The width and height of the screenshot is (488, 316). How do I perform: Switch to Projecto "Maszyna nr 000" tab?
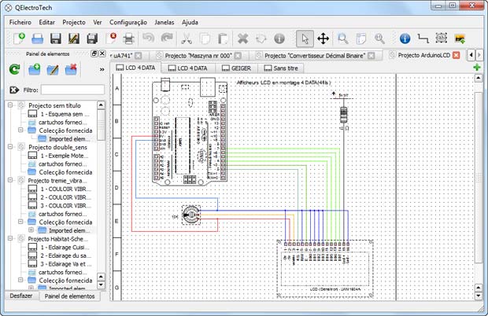coord(198,56)
